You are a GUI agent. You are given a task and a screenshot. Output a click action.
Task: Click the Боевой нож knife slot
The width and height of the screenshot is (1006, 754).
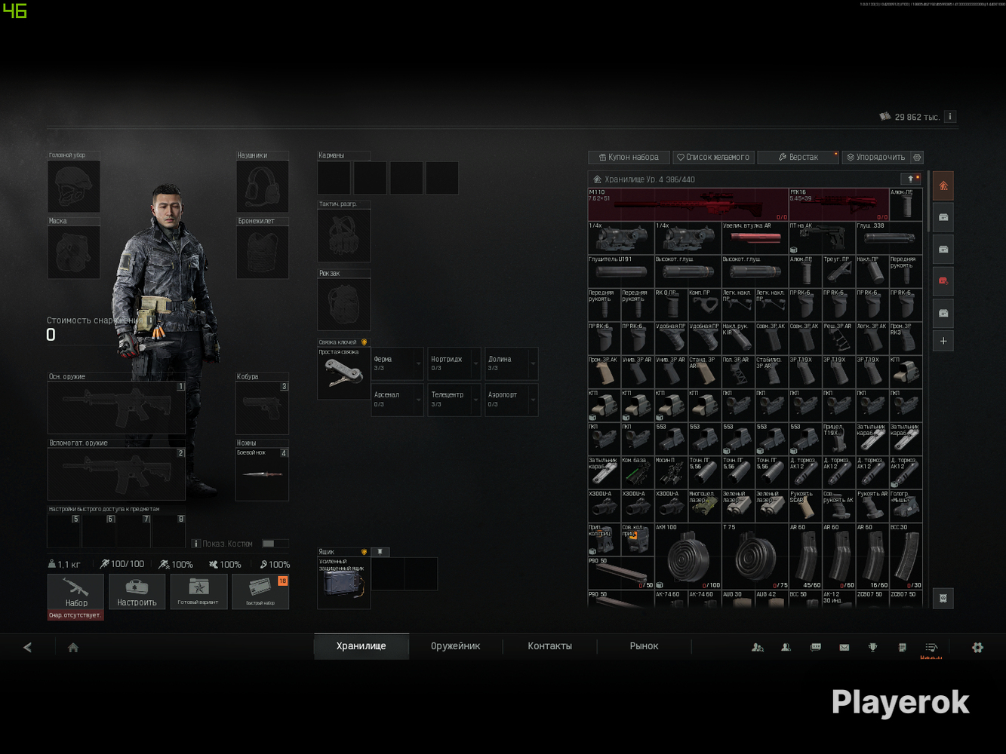click(x=263, y=474)
